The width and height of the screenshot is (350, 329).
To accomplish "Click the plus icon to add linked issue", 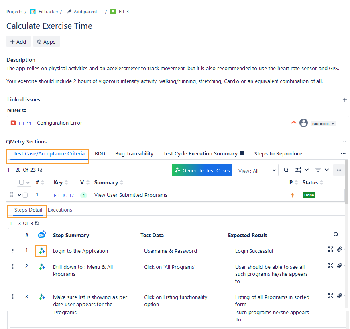I will [x=344, y=100].
